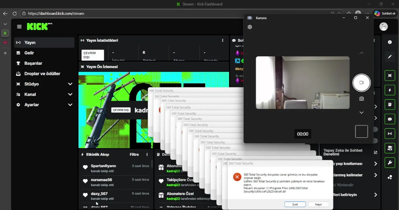Select Gelir in the sidebar
This screenshot has height=210, width=399.
coord(44,53)
